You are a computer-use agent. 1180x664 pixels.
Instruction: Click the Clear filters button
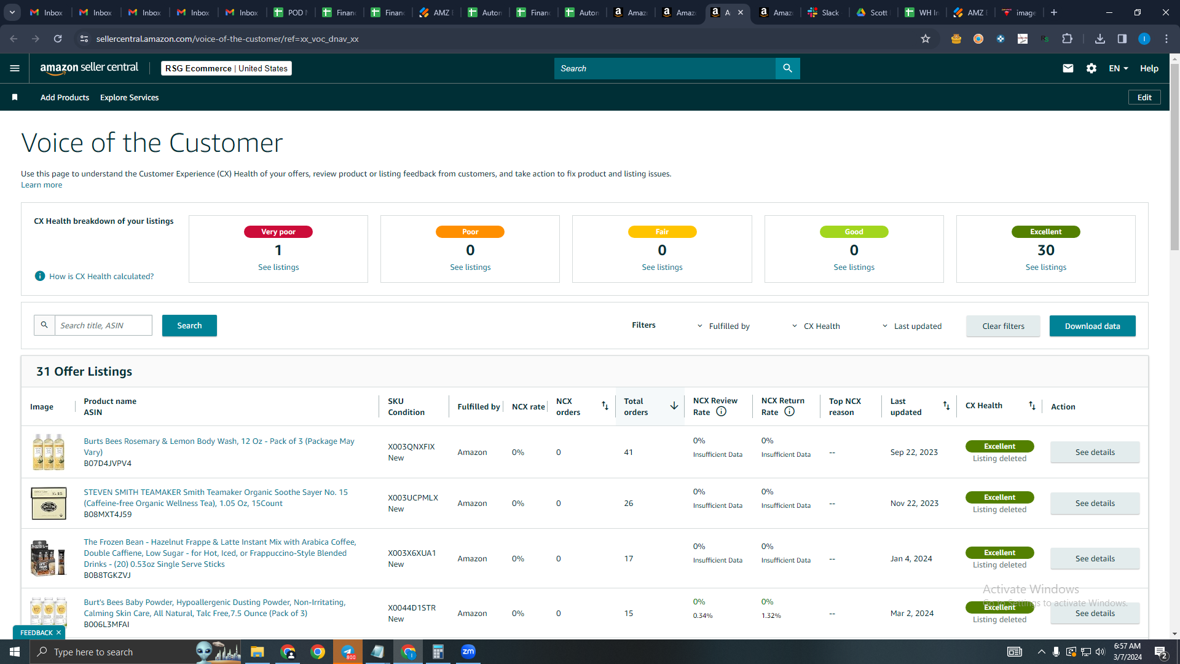[x=1003, y=326]
